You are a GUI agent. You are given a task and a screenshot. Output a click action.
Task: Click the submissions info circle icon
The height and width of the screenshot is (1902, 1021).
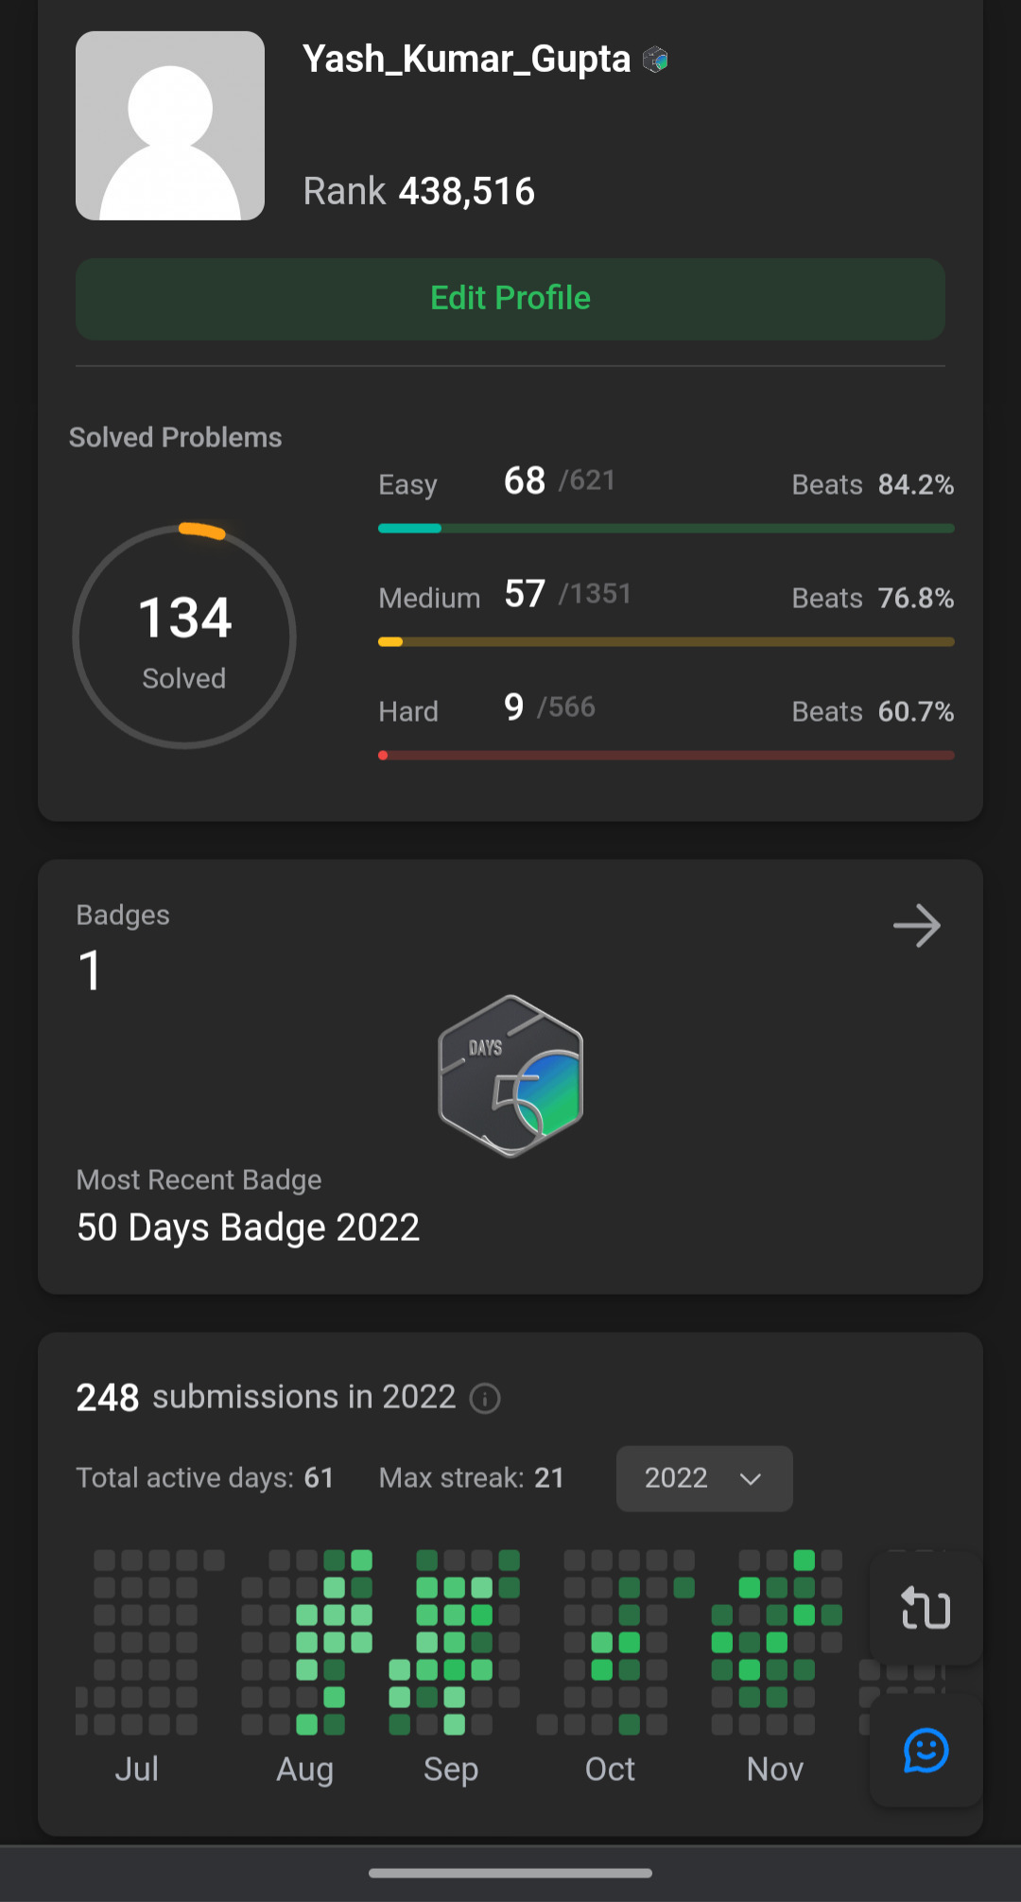tap(485, 1398)
